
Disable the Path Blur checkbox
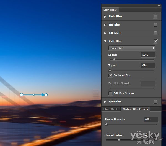click(155, 41)
